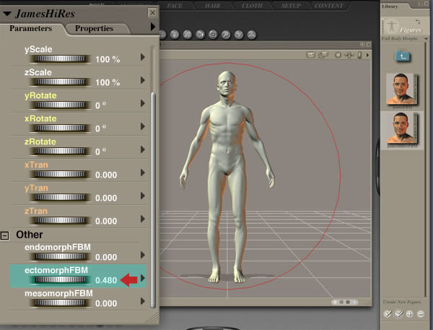Click the render icon in document window
The height and width of the screenshot is (330, 433).
point(310,55)
